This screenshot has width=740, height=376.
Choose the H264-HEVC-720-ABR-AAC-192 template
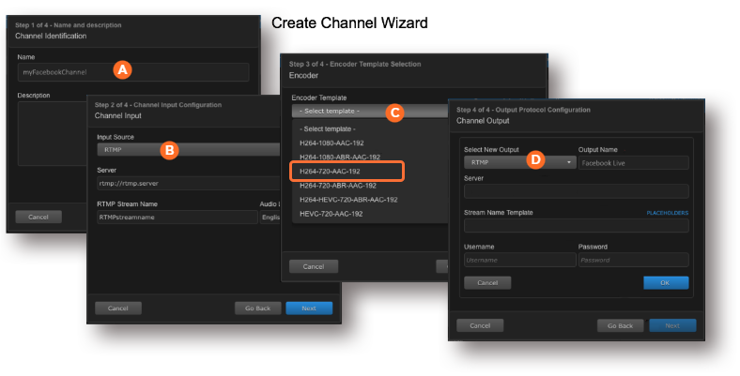click(x=348, y=200)
